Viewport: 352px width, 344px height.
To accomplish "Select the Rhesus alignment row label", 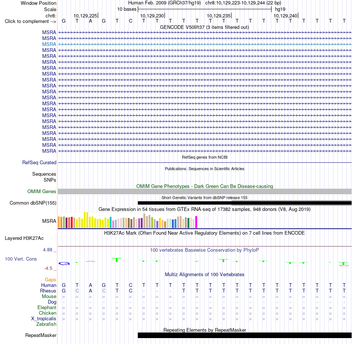I will tap(48, 291).
